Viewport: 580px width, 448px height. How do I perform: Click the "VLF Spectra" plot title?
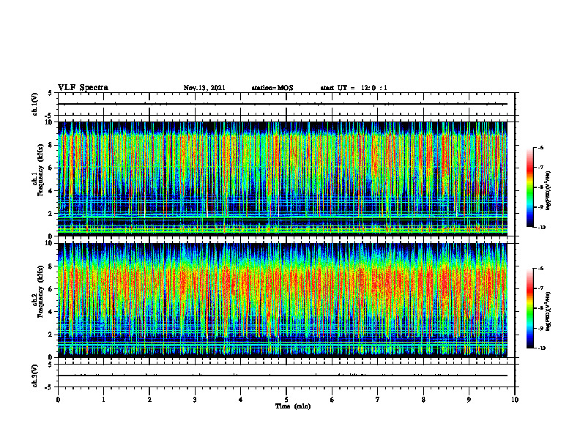(83, 88)
